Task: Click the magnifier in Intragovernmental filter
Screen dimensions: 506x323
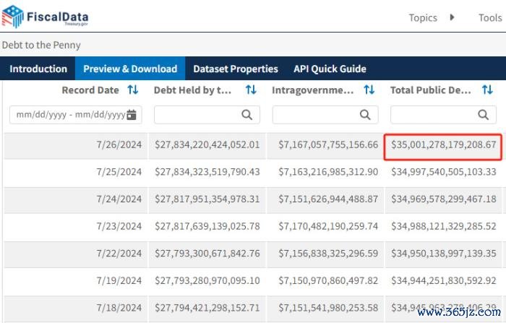Action: (x=366, y=115)
